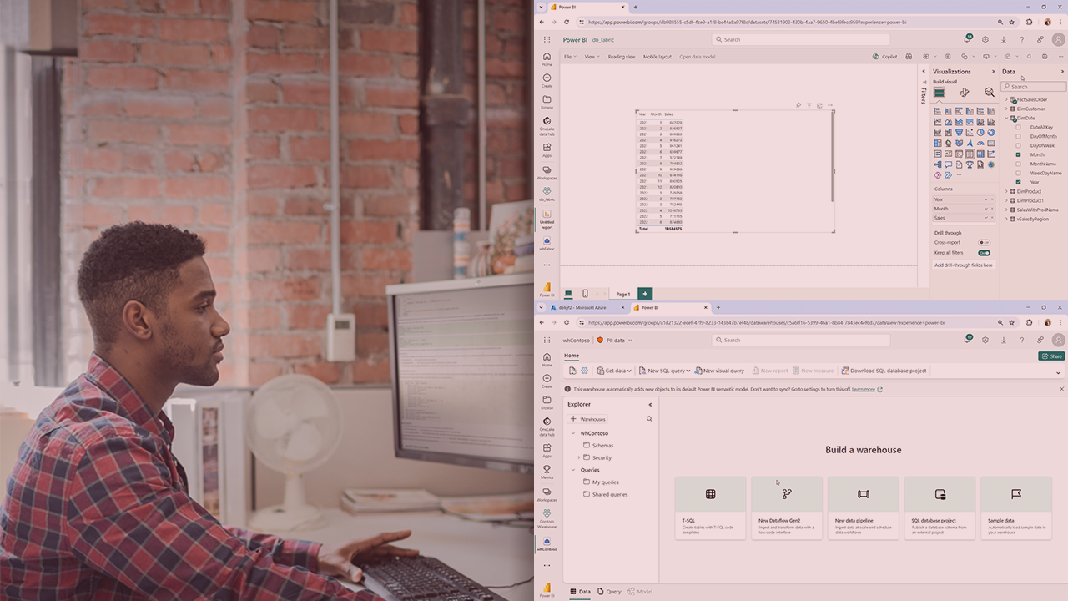
Task: Open the Format visual brush icon
Action: (x=965, y=93)
